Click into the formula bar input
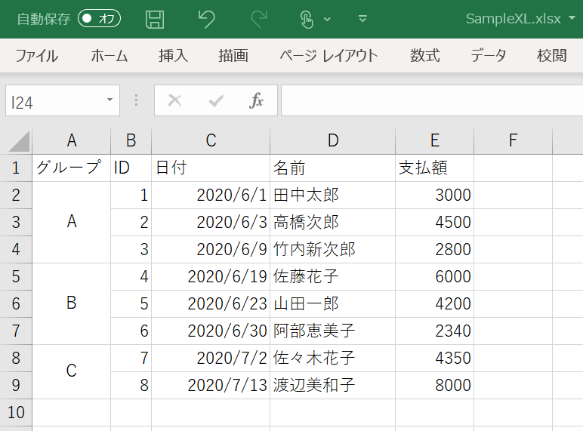This screenshot has width=583, height=431. coord(432,100)
